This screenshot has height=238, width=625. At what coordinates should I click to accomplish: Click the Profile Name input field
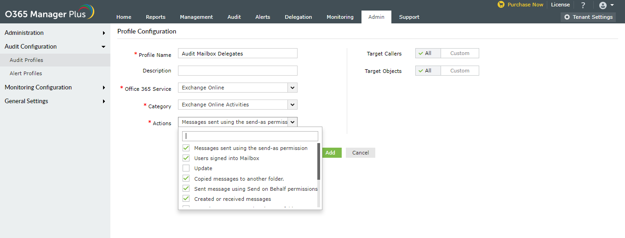pos(238,53)
